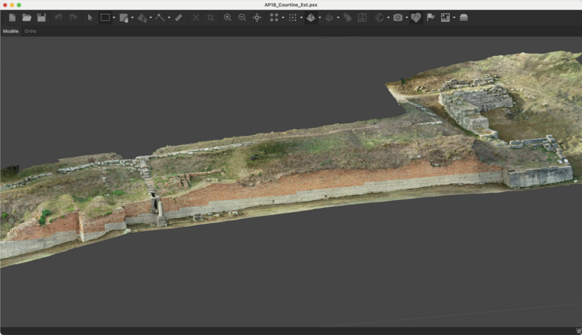This screenshot has height=335, width=582.
Task: Expand the rectangle selection tool dropdown arrow
Action: 114,17
